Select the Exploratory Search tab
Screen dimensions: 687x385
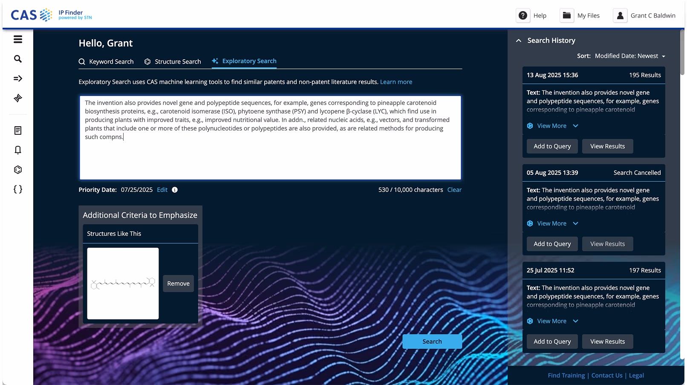(x=244, y=61)
